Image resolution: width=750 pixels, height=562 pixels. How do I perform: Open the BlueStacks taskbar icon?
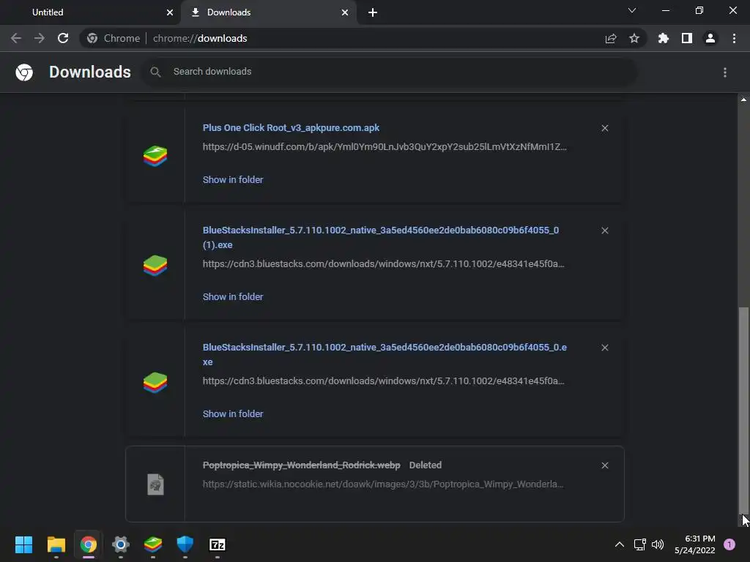(x=153, y=544)
